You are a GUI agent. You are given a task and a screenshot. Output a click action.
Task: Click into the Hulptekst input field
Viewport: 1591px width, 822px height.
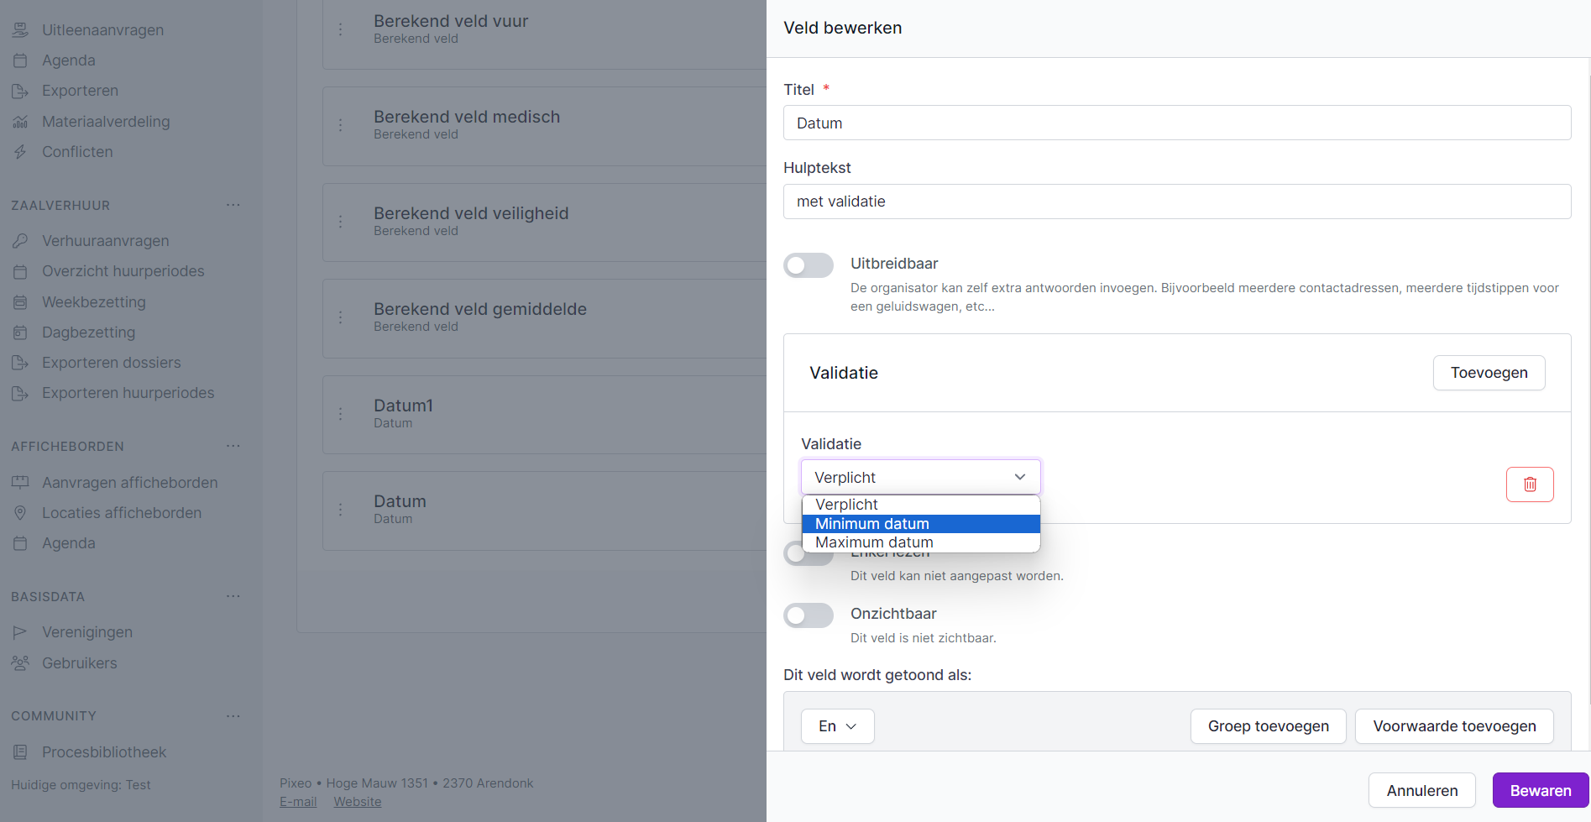tap(1176, 202)
